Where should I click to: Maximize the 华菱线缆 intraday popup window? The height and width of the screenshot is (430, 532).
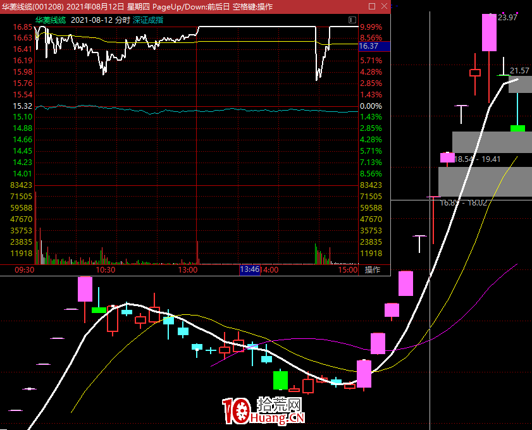point(372,6)
